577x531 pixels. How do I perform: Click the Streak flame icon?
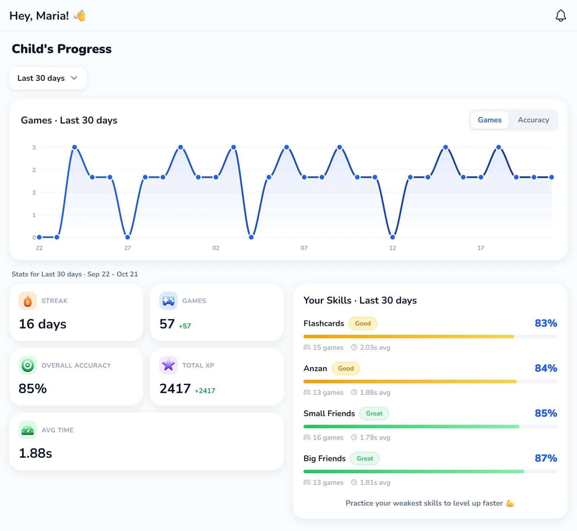click(x=28, y=300)
